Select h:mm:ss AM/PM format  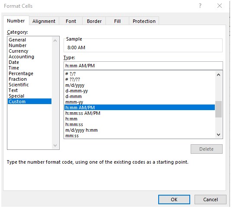[83, 113]
